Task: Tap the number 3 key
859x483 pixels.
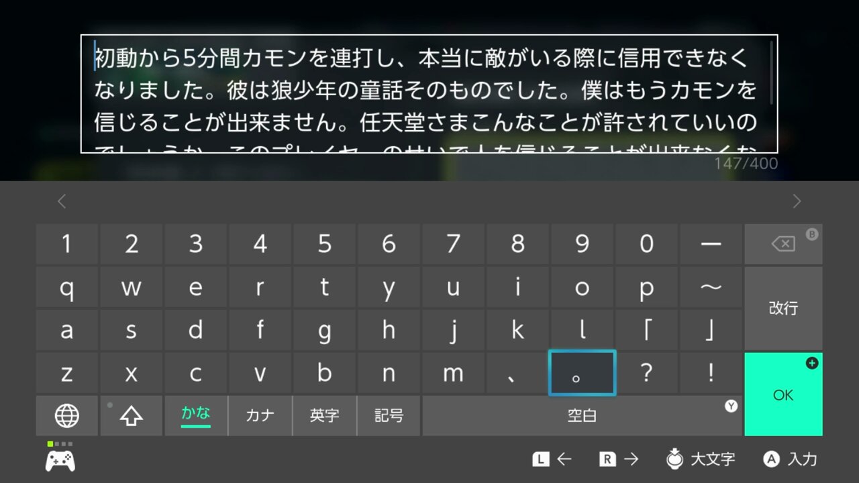Action: pos(196,244)
